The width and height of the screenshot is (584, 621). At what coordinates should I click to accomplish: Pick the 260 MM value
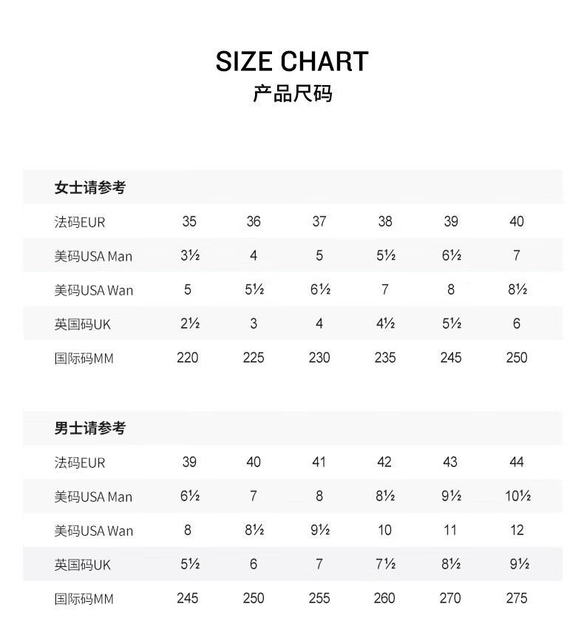(x=385, y=598)
